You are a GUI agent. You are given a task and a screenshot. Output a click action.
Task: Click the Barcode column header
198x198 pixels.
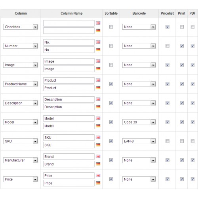point(139,13)
